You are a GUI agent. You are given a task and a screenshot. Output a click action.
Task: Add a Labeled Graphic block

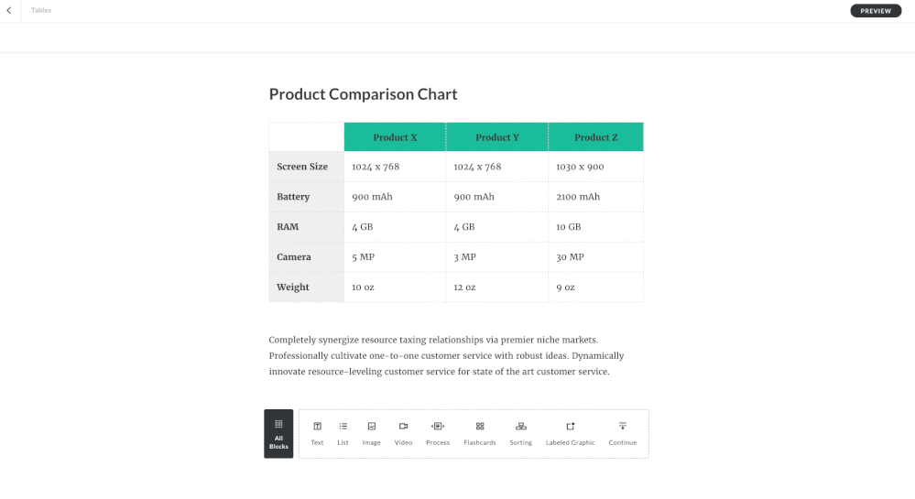(x=570, y=433)
